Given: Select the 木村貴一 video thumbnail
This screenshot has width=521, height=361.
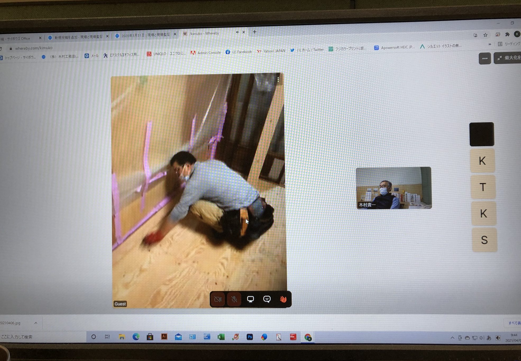Looking at the screenshot, I should (x=394, y=188).
